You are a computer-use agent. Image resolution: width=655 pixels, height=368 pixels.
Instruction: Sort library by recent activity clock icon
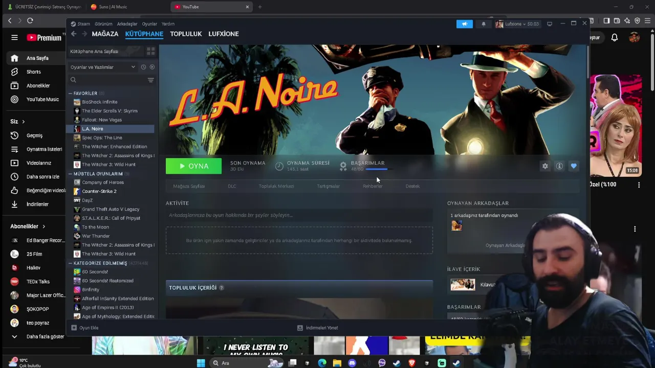point(143,67)
